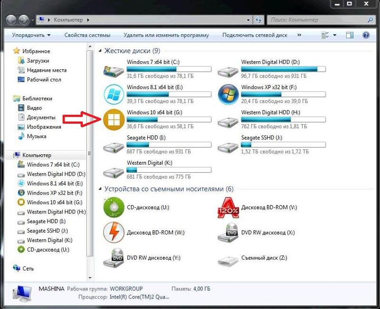The width and height of the screenshot is (380, 309).
Task: Open the Windows 10 x64 bit (G:) drive icon
Action: point(114,119)
